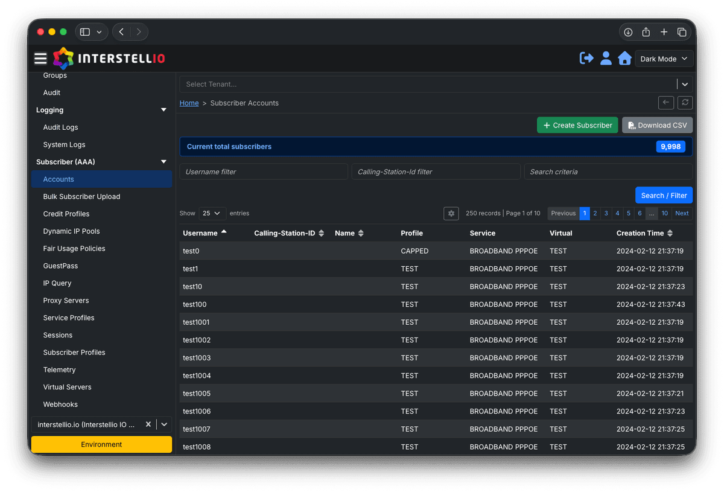Screen dimensions: 724x492
Task: Clear the interstellio.io environment selection
Action: pyautogui.click(x=148, y=424)
